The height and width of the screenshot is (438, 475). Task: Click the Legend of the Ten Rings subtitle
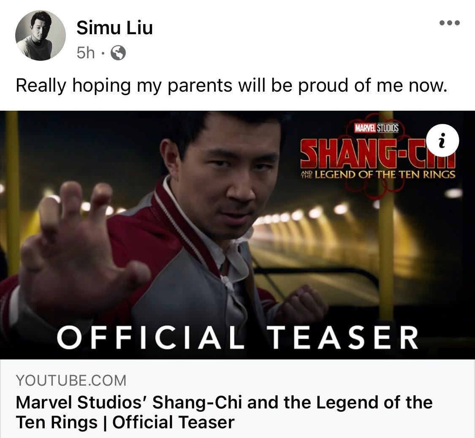click(378, 174)
